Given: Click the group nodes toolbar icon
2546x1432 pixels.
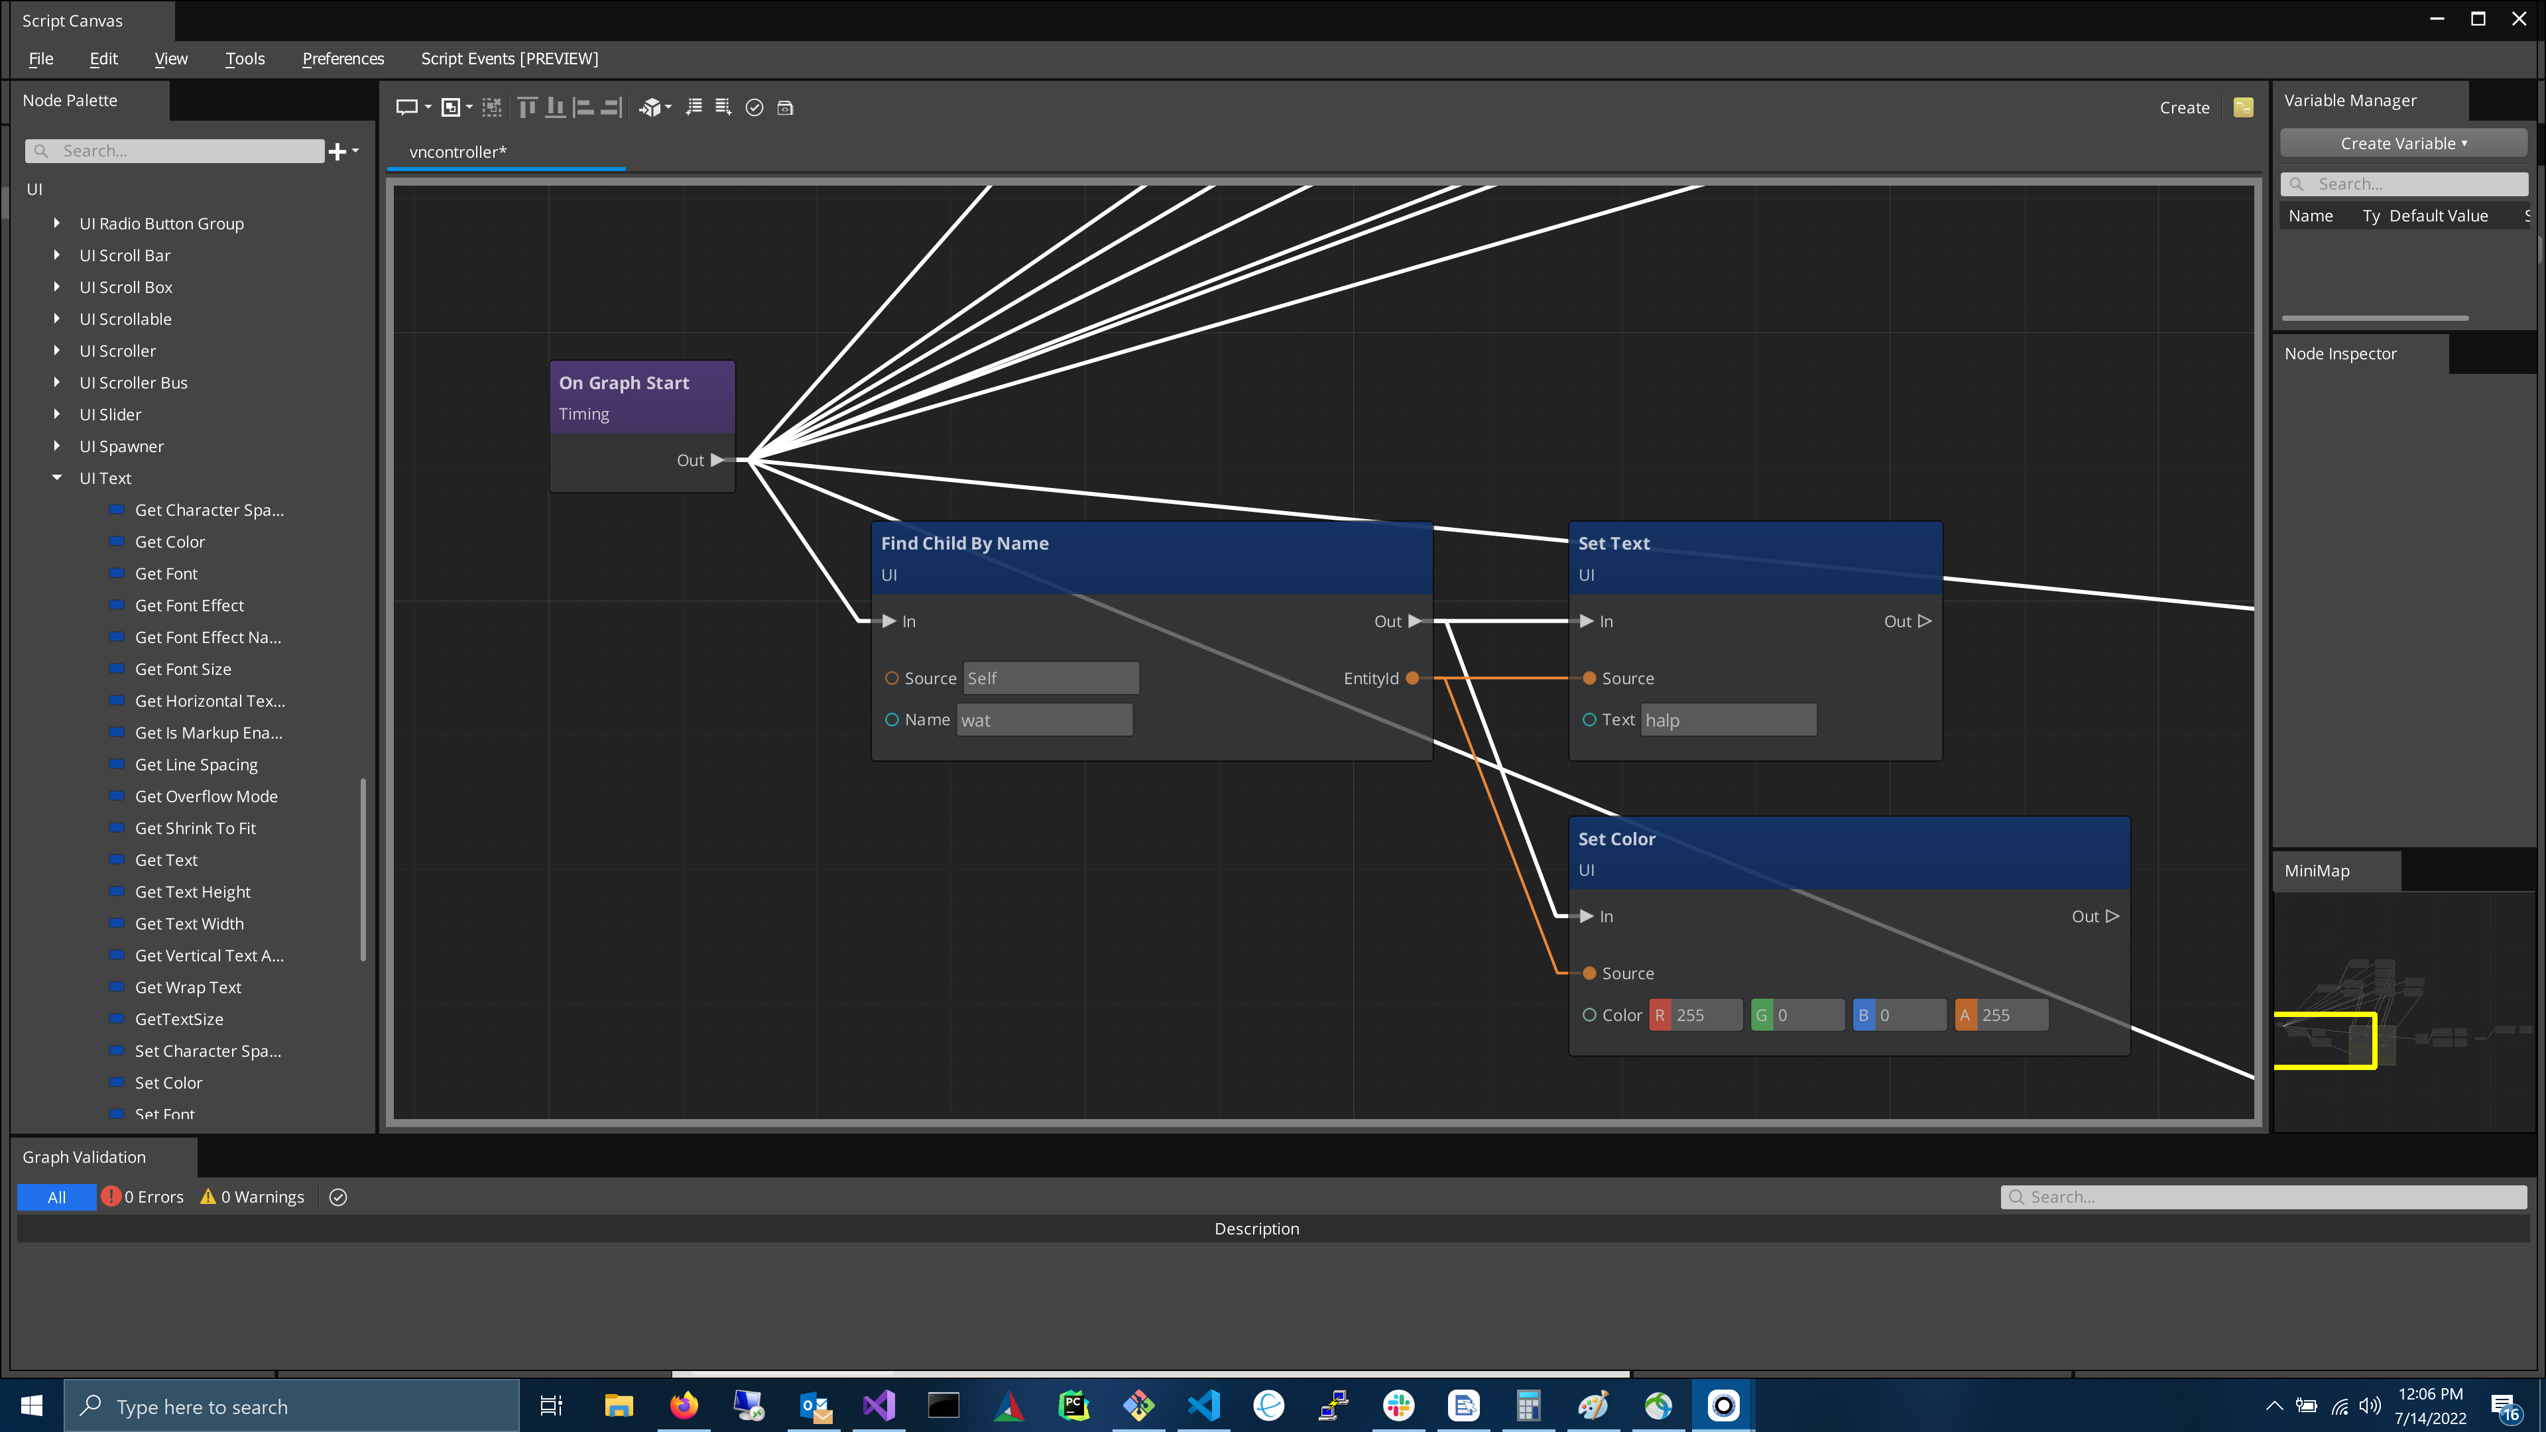Looking at the screenshot, I should coord(451,107).
